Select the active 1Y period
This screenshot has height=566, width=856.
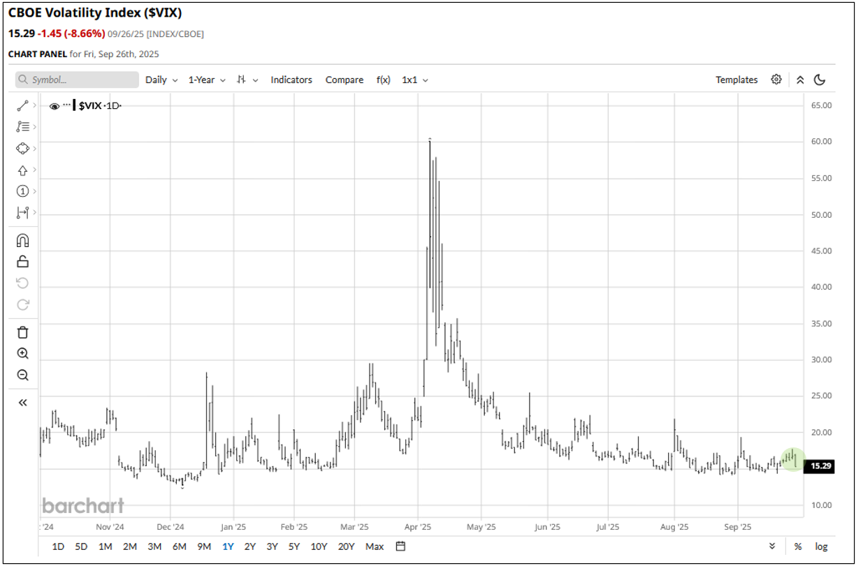228,546
